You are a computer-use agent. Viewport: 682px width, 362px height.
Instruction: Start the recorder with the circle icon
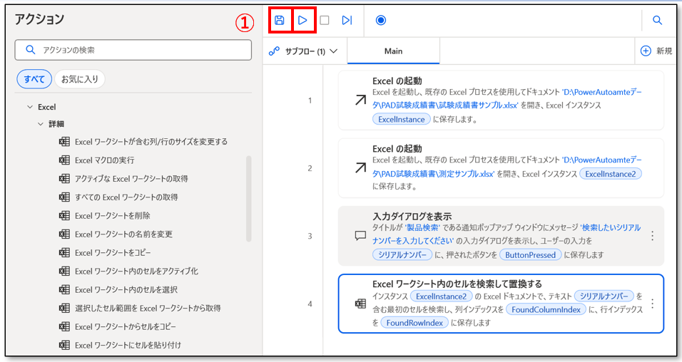click(380, 21)
